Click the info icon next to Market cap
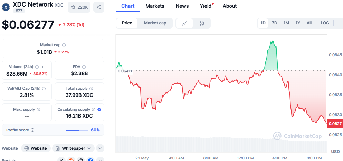 point(64,45)
